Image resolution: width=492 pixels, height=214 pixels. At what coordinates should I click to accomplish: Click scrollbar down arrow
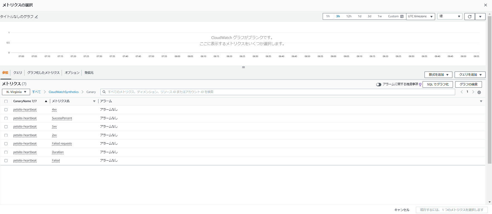[x=489, y=202]
